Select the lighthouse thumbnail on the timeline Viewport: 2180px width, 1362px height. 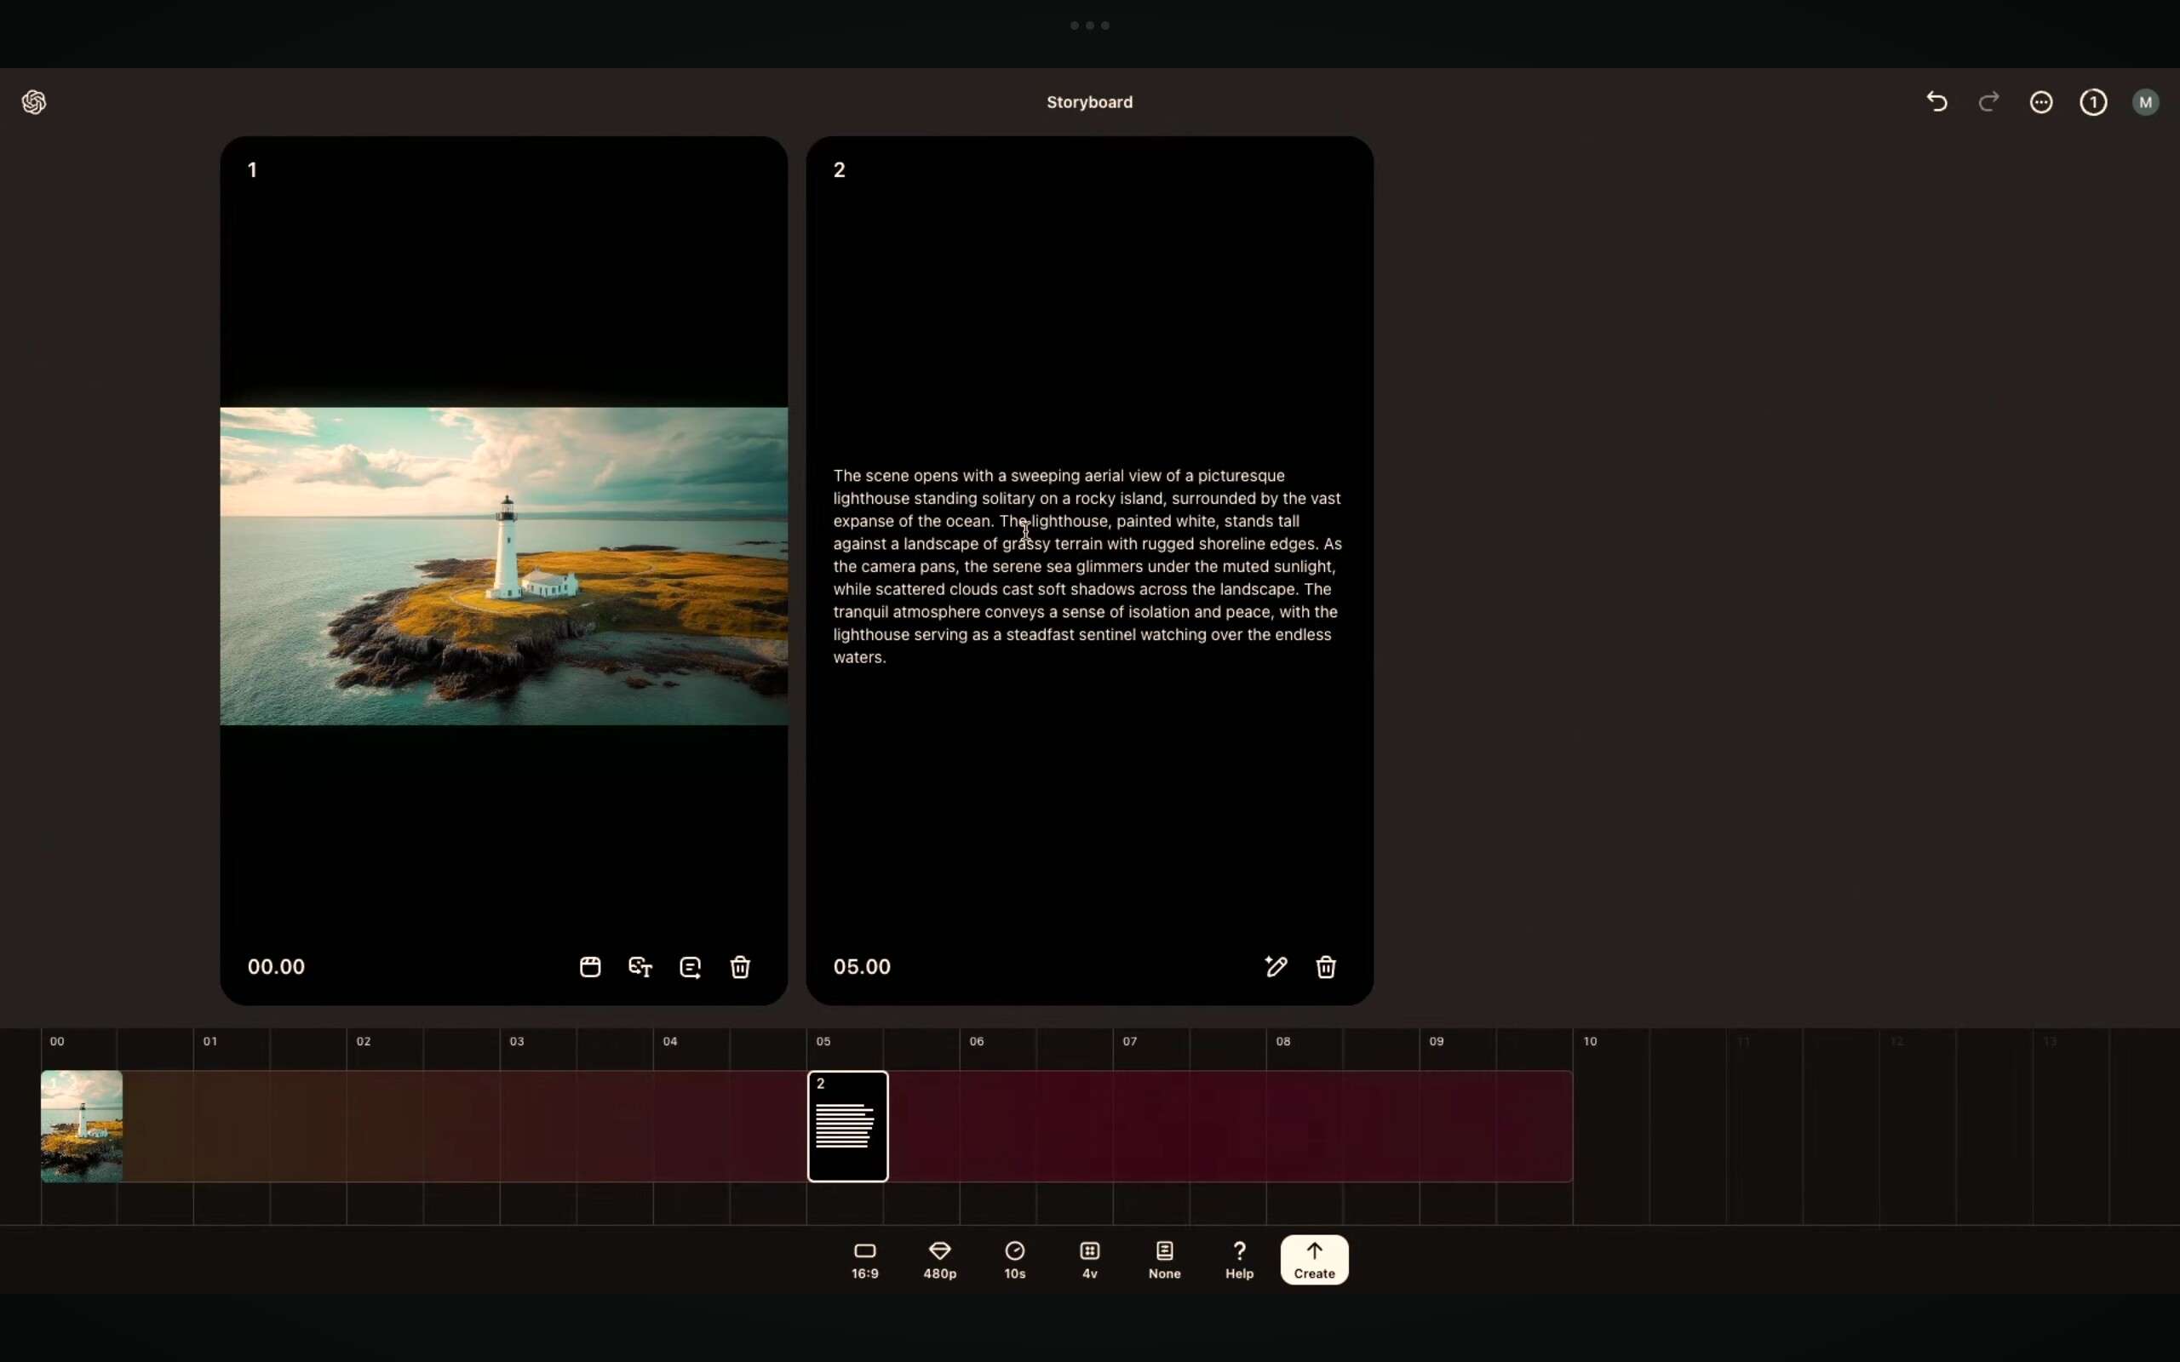[x=82, y=1126]
